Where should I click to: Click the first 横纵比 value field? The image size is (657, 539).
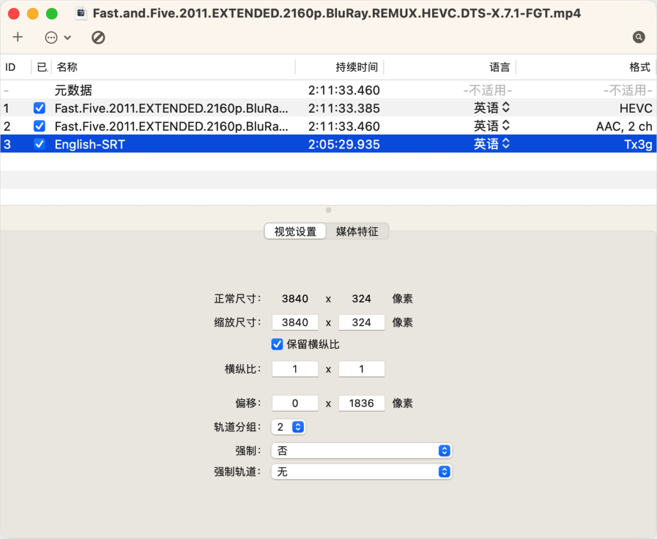[x=295, y=369]
